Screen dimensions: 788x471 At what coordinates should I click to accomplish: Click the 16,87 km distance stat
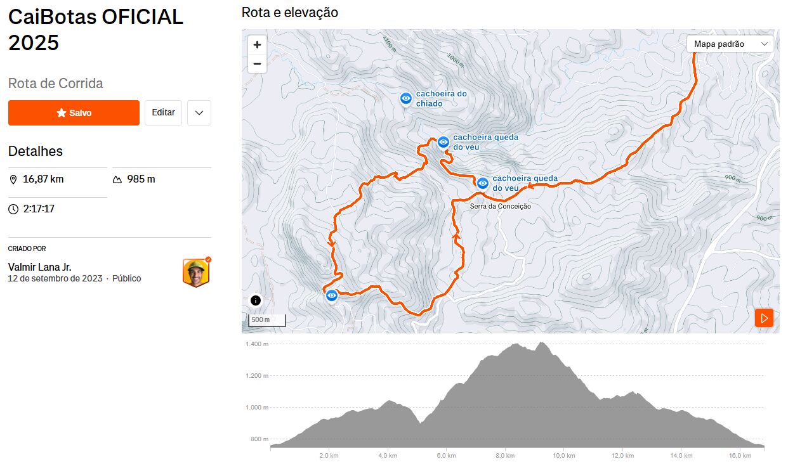[43, 179]
